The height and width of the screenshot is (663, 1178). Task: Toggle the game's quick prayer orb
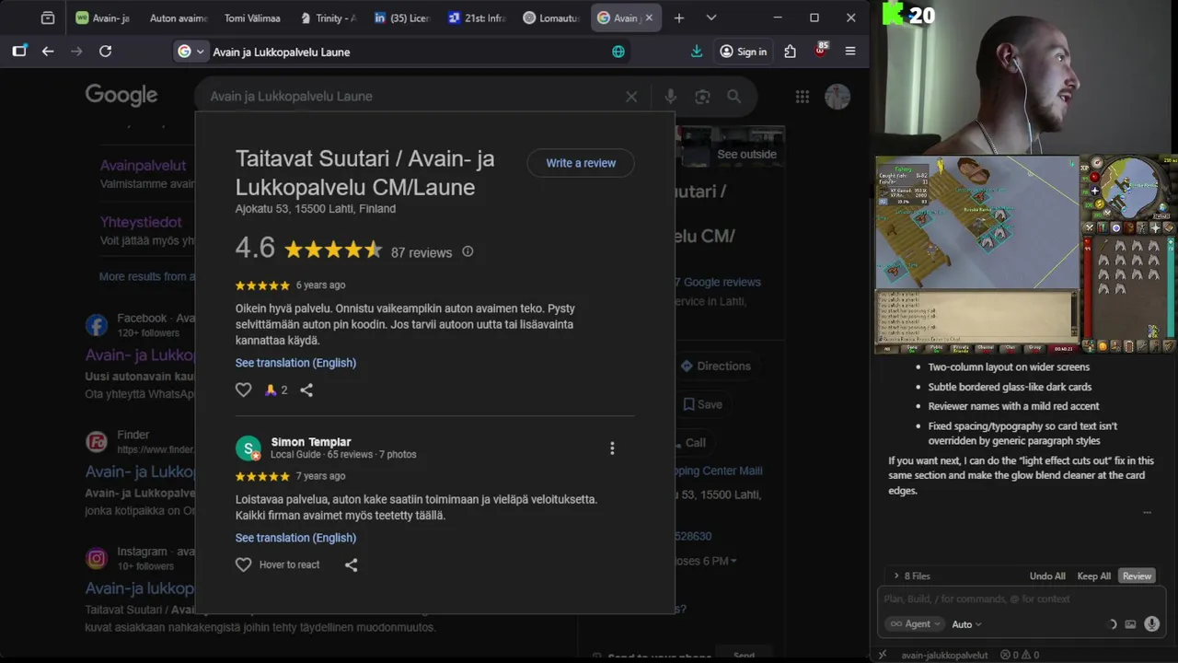1095,191
